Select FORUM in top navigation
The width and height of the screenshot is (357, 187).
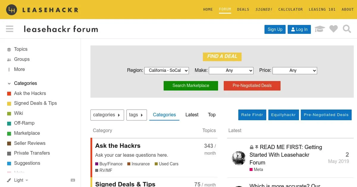click(225, 9)
